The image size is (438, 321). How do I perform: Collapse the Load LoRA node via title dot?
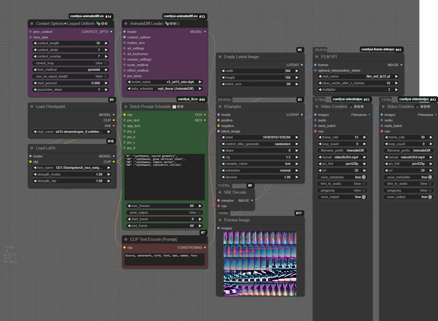tap(32, 148)
